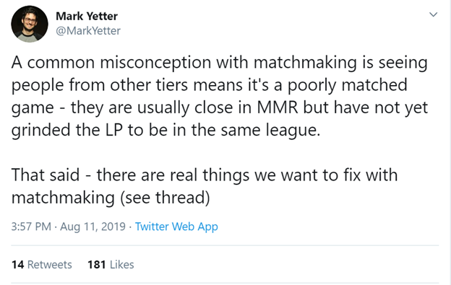Click the 3:57 PM timestamp

31,227
